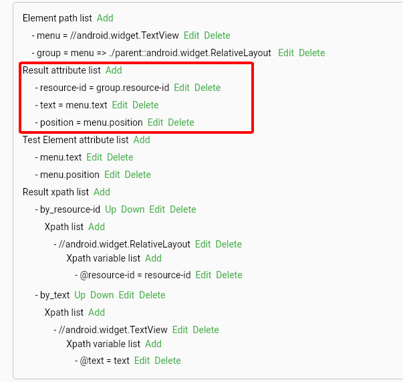Delete the //android.widget.TextView xpath under by_text
This screenshot has width=403, height=382.
point(206,330)
